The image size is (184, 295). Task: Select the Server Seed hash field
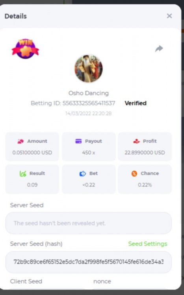pos(88,262)
